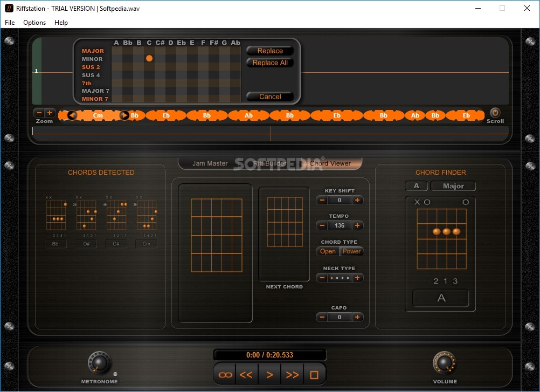
Task: Click the G# label under detected chords
Action: coord(116,244)
